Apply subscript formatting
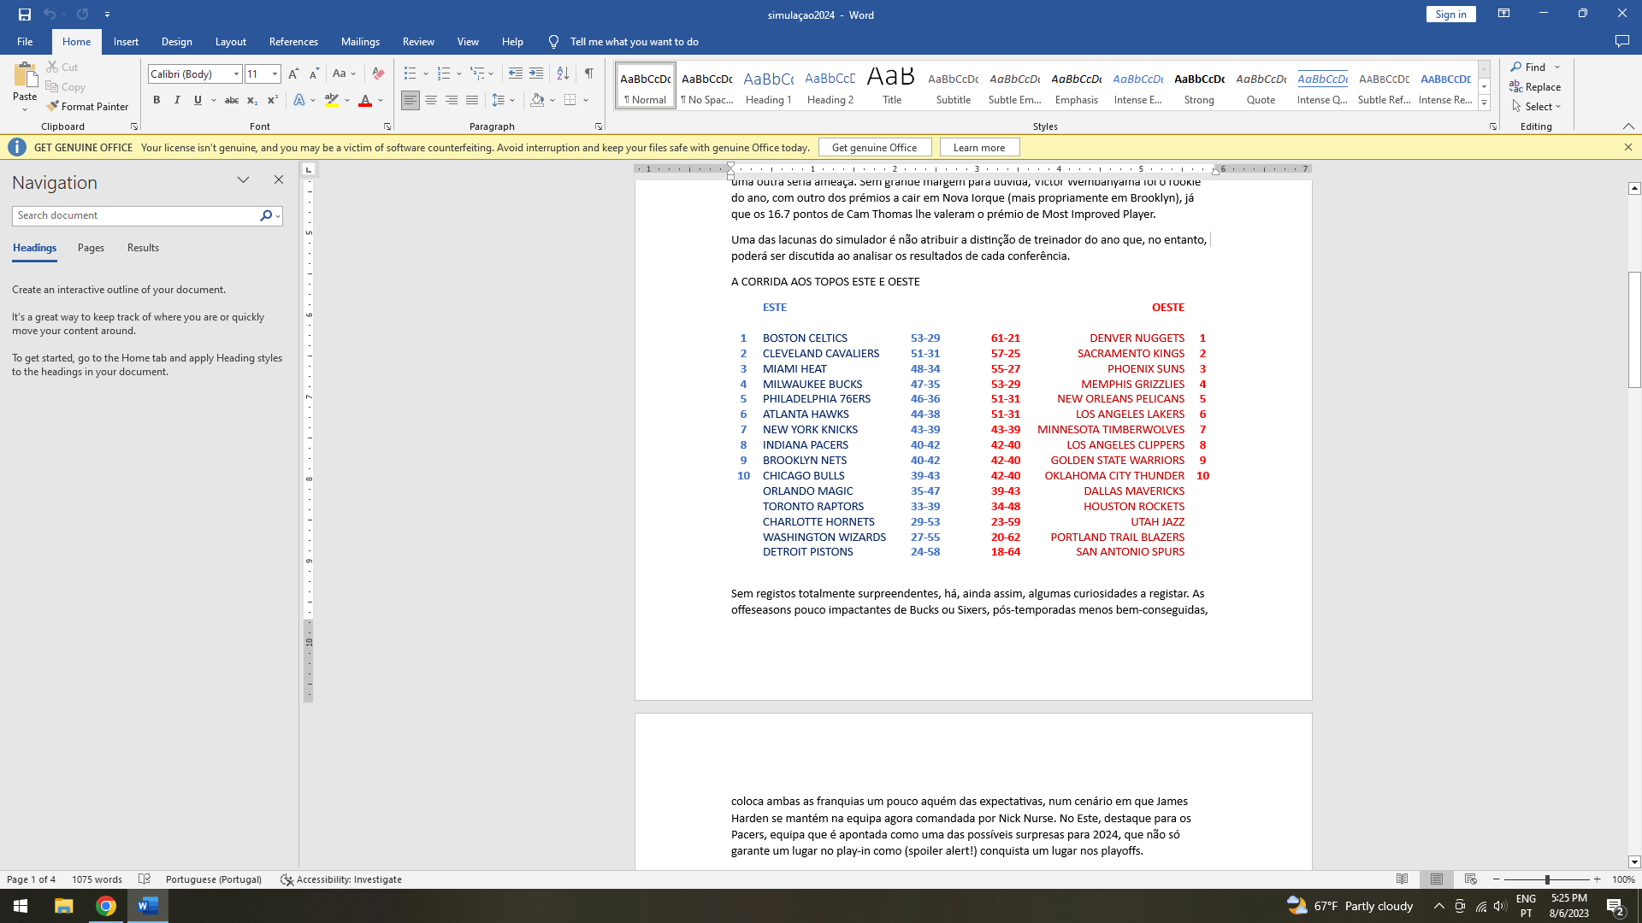 coord(251,101)
